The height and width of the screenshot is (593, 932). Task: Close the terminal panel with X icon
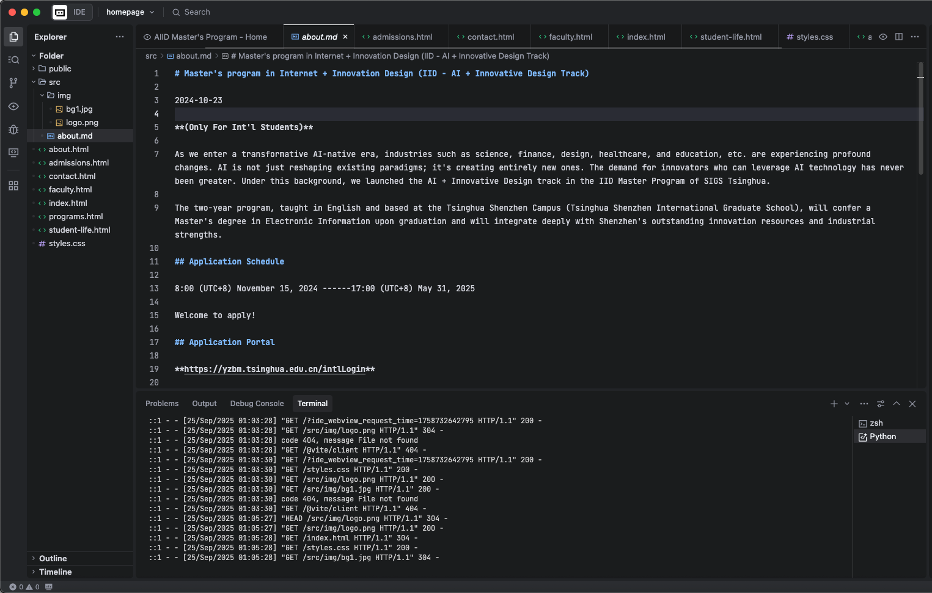point(912,404)
